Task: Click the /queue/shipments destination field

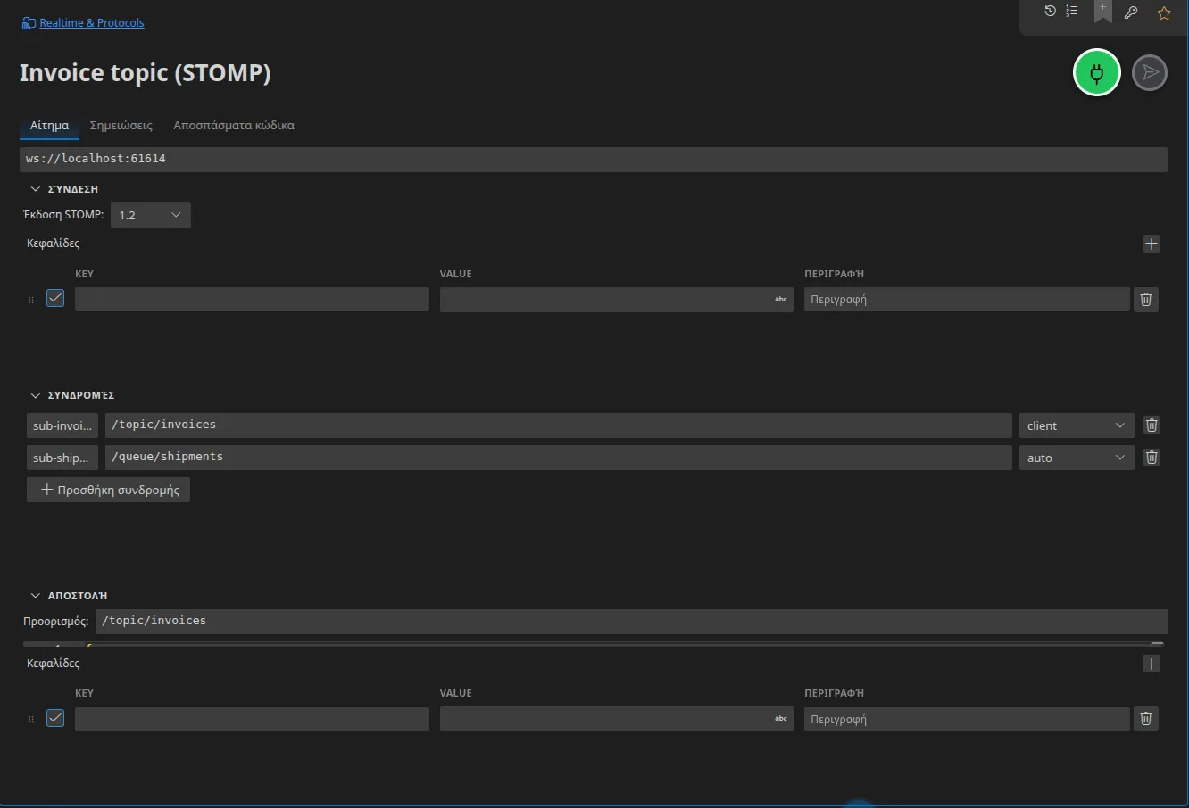Action: [x=559, y=458]
